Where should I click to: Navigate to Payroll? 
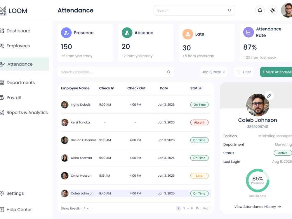pos(14,98)
